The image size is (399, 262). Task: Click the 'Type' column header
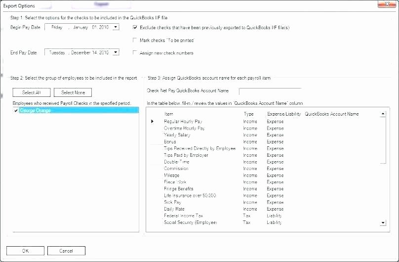(248, 114)
